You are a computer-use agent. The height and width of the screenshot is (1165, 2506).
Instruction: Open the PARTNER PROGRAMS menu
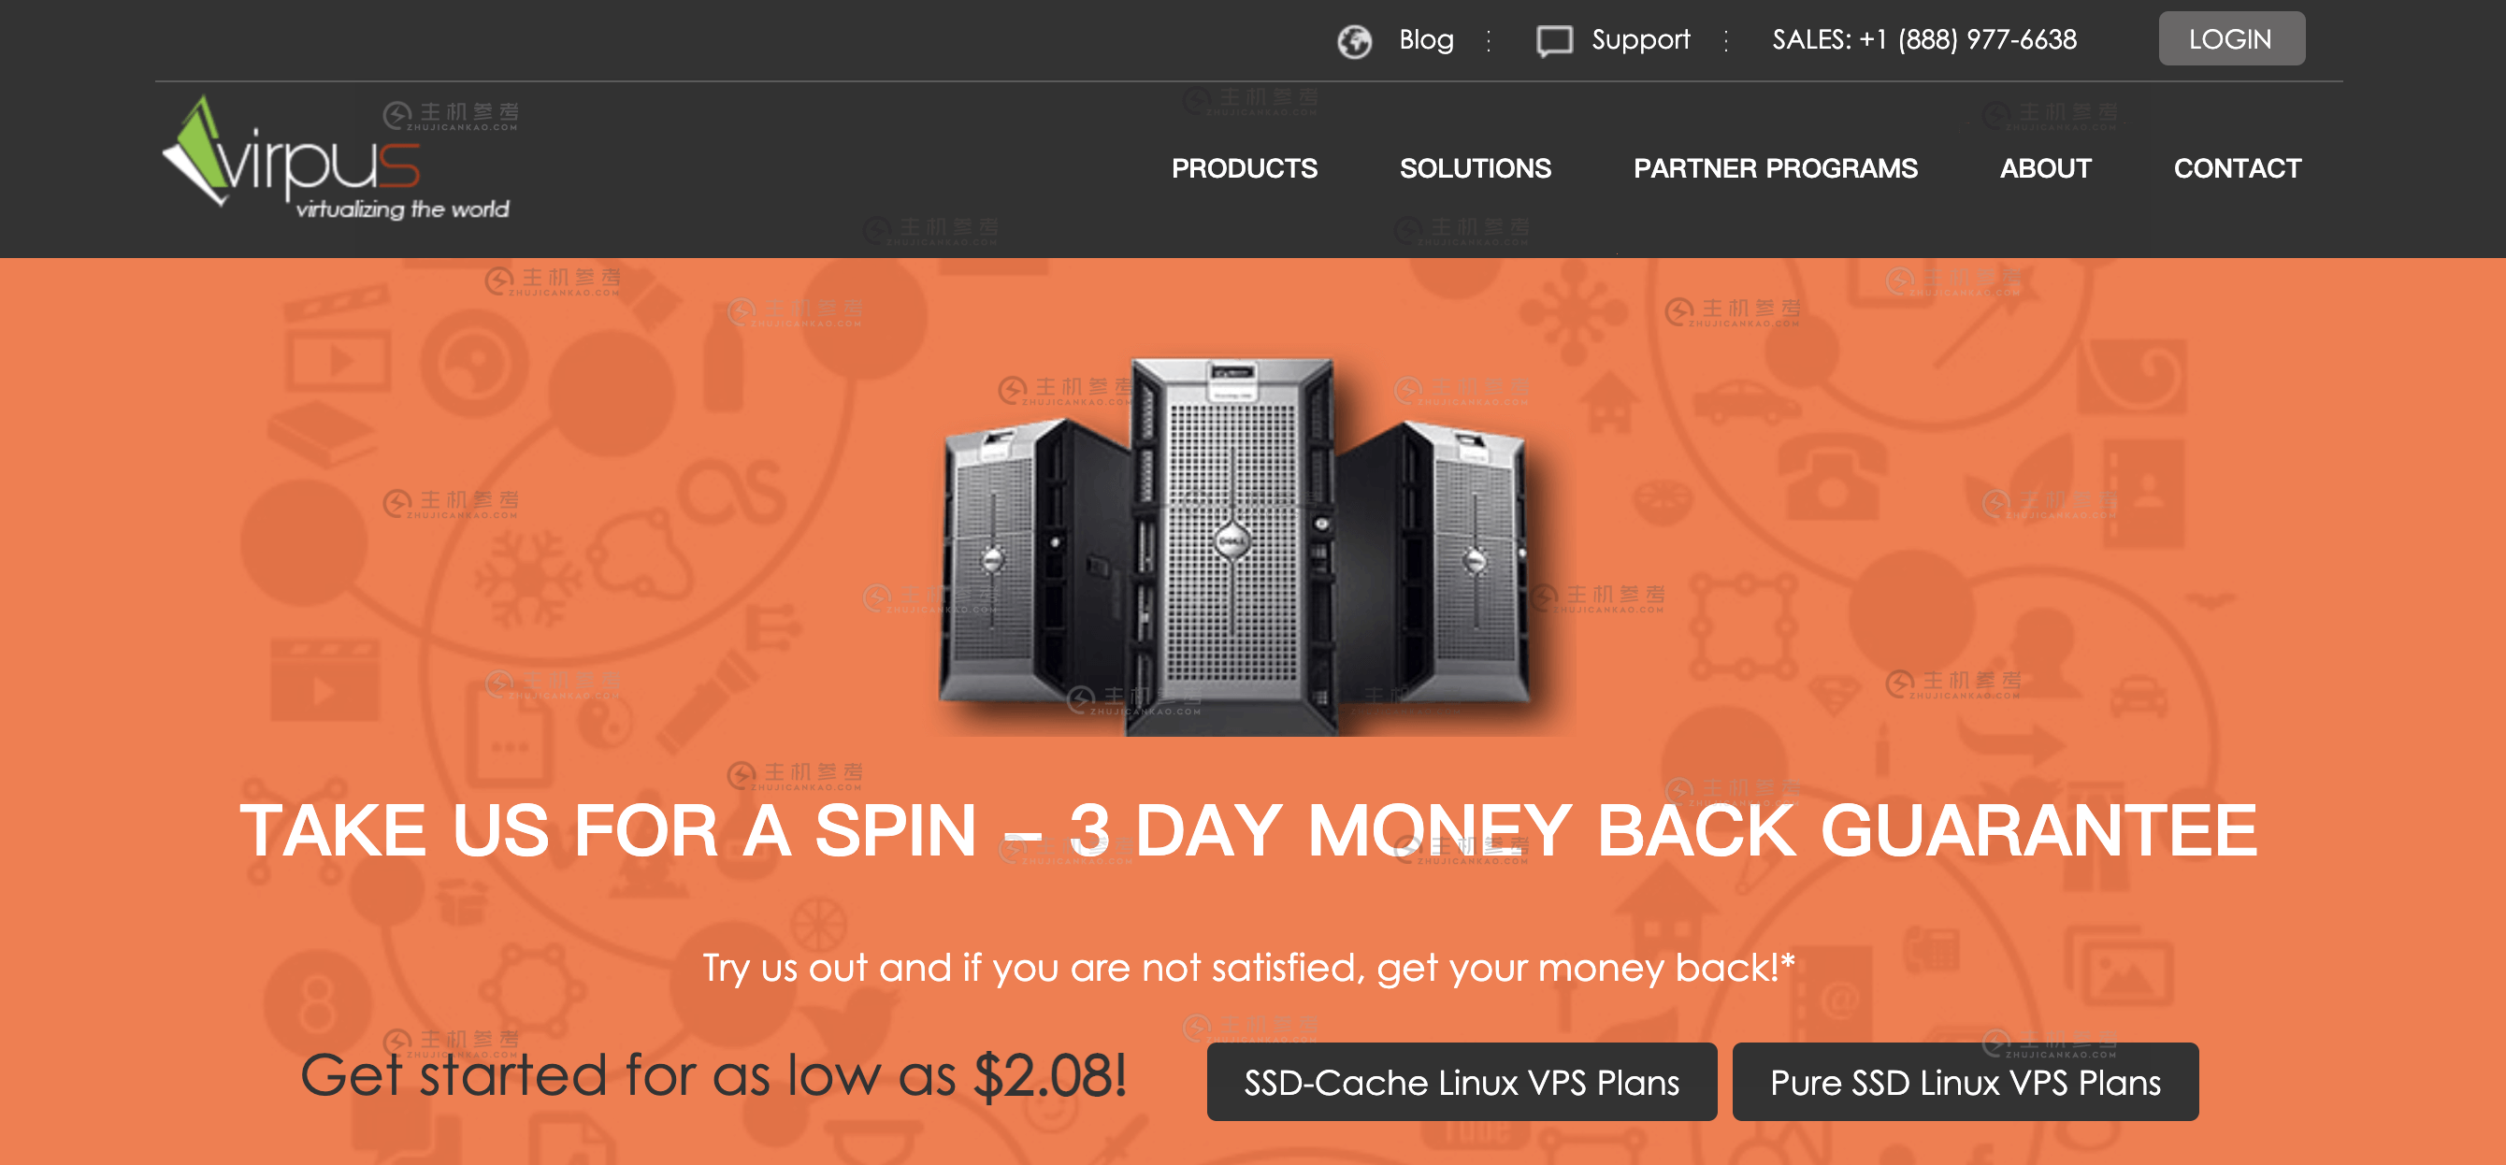[x=1776, y=168]
